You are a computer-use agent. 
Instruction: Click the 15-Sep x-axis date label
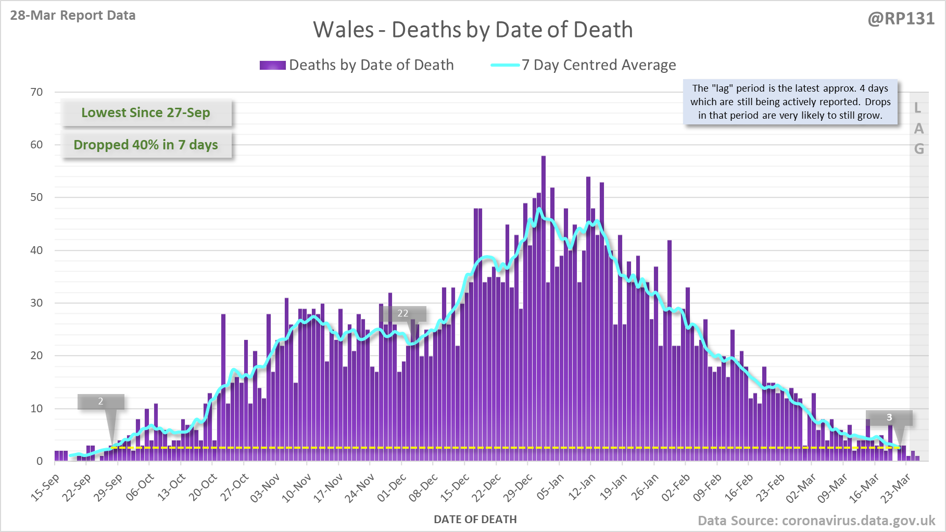45,487
